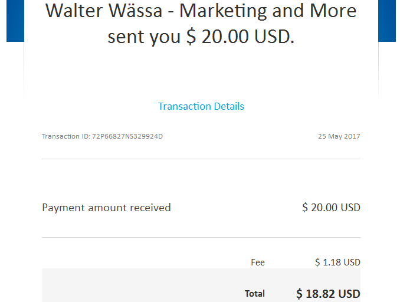Click the "Payment amount received" label
The image size is (400, 302).
tap(106, 208)
